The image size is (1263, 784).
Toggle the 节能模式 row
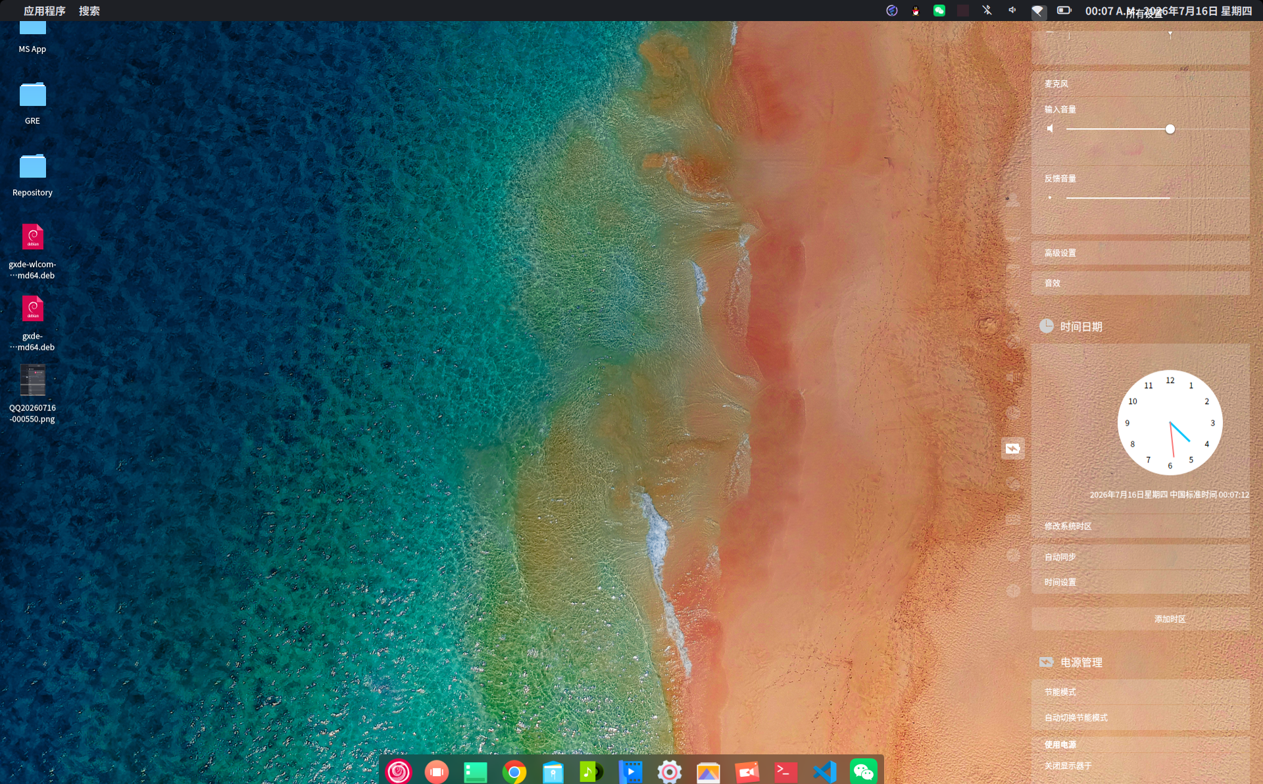pyautogui.click(x=1140, y=692)
